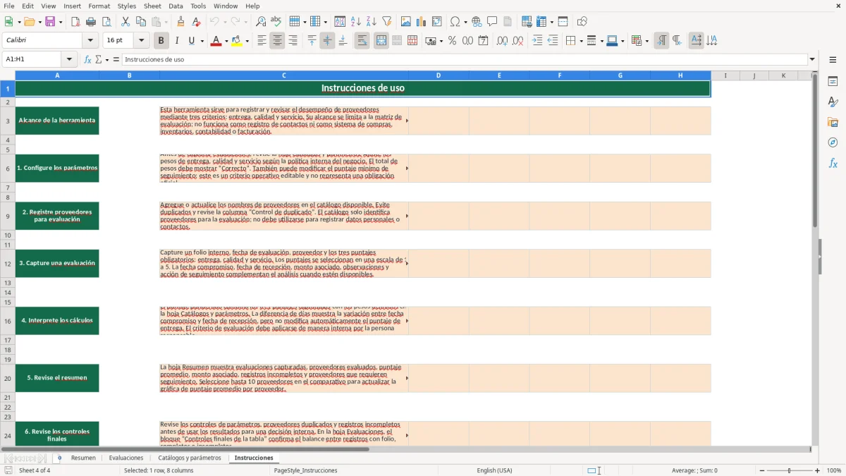Increase the cell indent
Viewport: 846px width, 476px height.
point(537,41)
